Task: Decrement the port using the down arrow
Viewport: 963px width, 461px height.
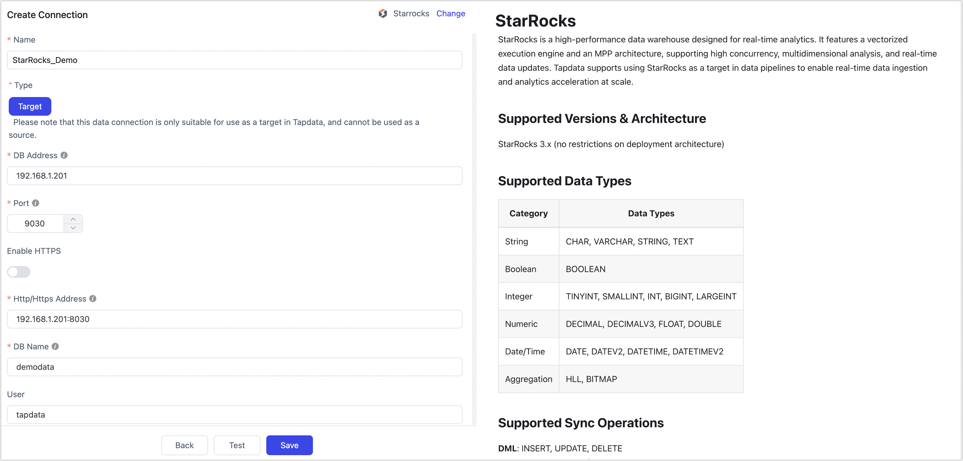Action: pos(73,228)
